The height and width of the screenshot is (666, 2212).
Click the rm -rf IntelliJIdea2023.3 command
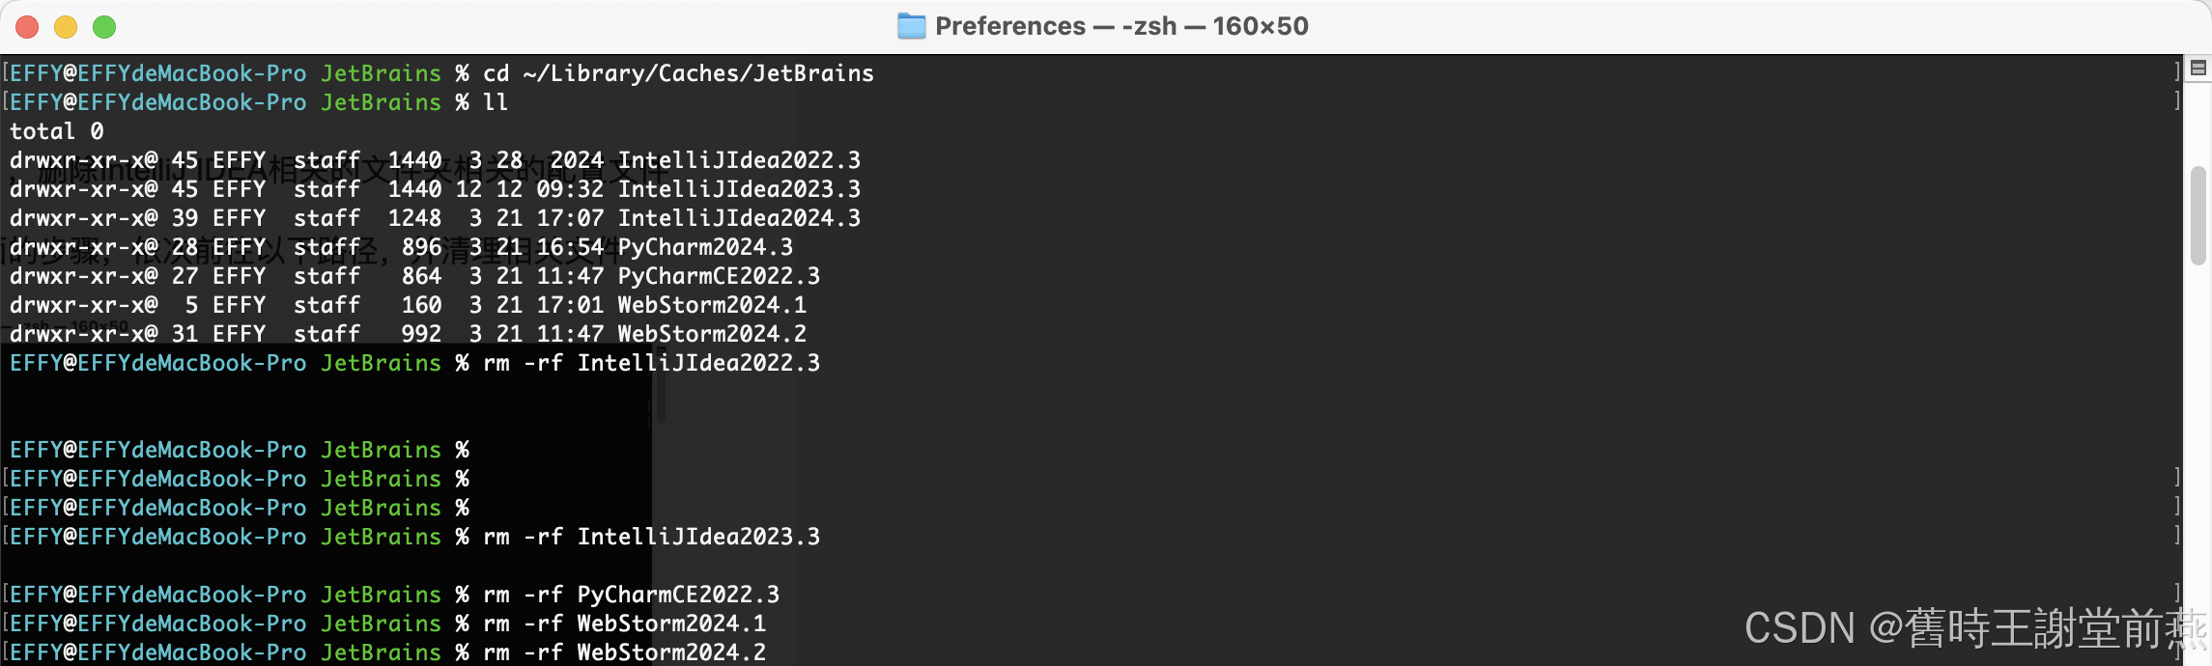pyautogui.click(x=651, y=537)
